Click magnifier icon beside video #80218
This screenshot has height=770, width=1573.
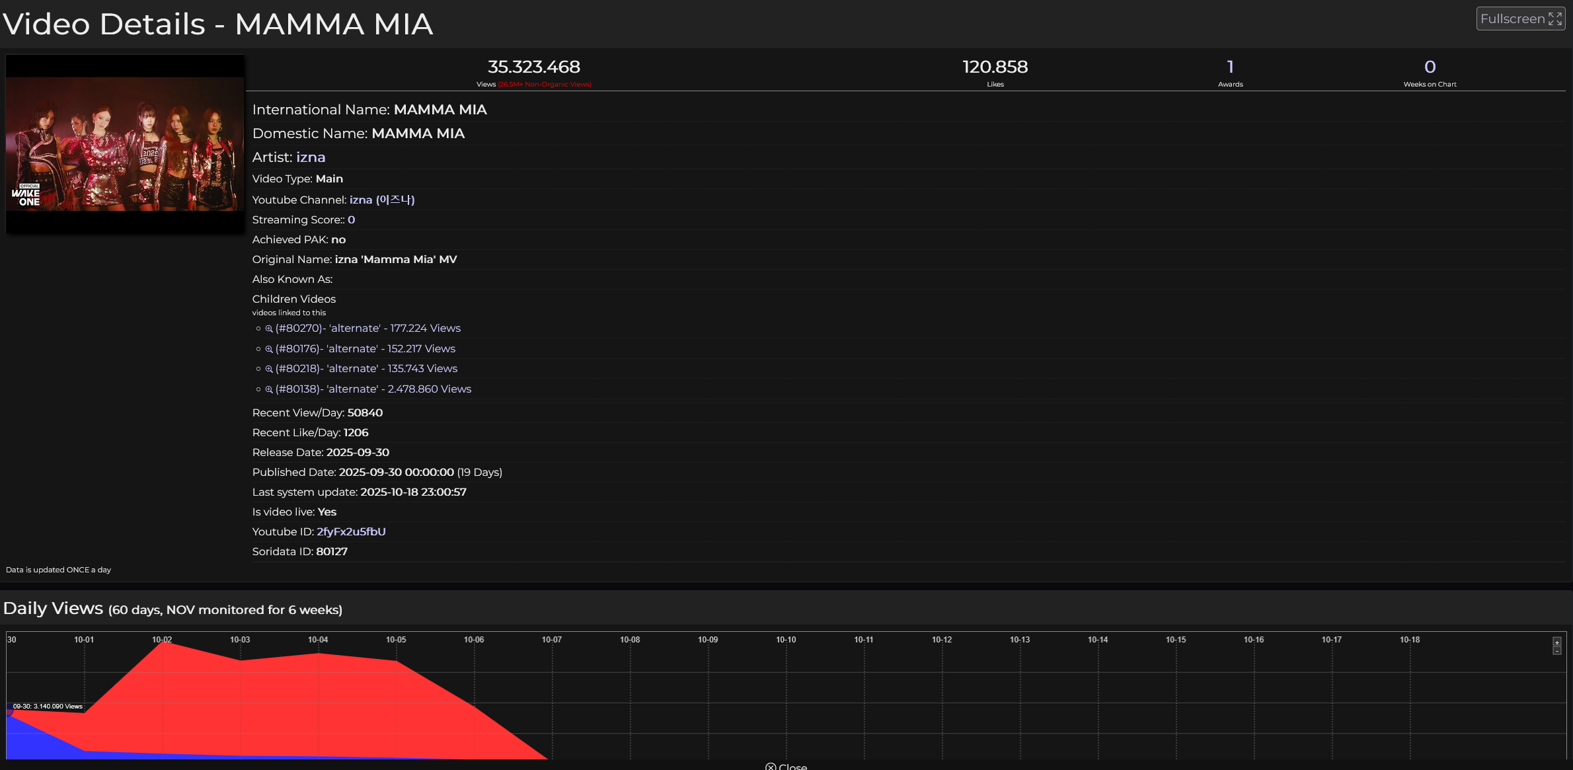pos(269,369)
